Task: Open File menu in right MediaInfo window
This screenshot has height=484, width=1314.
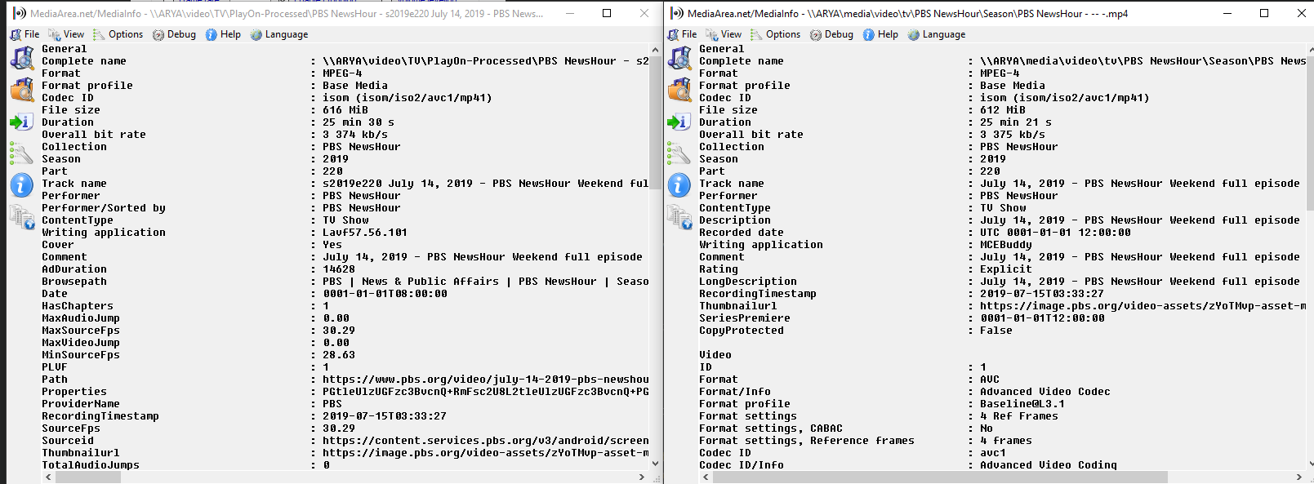Action: 682,34
